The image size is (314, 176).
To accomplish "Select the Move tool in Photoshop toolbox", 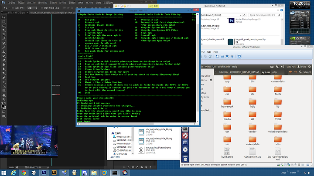I will (4, 17).
